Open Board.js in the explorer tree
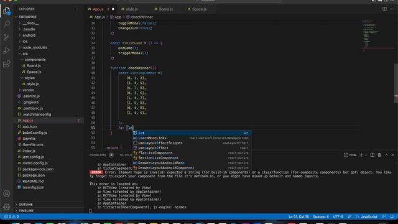 click(34, 66)
